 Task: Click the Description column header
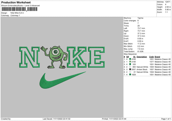click(x=142, y=57)
